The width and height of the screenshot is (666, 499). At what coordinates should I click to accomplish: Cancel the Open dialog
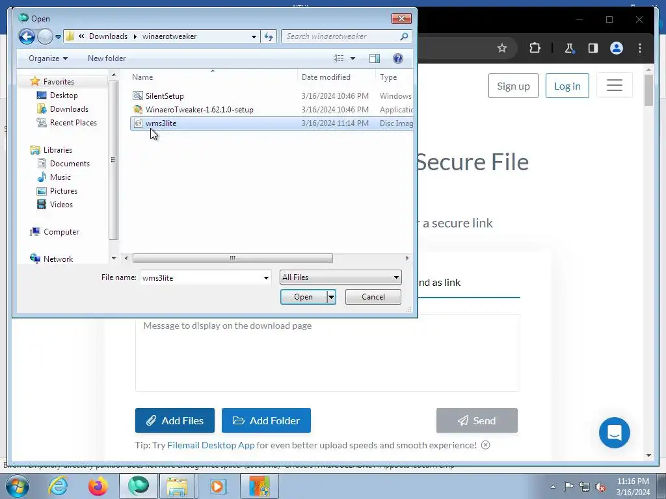click(x=373, y=297)
